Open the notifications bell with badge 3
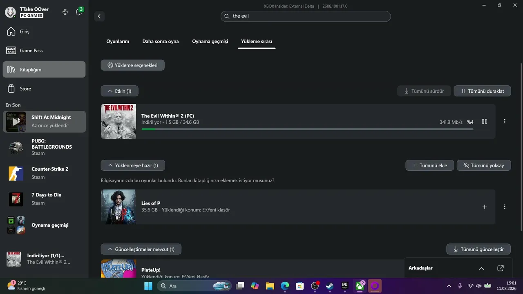The height and width of the screenshot is (294, 523). 79,12
